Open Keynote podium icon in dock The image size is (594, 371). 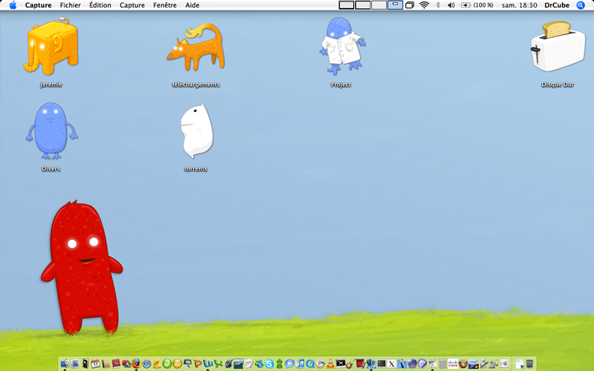(188, 364)
